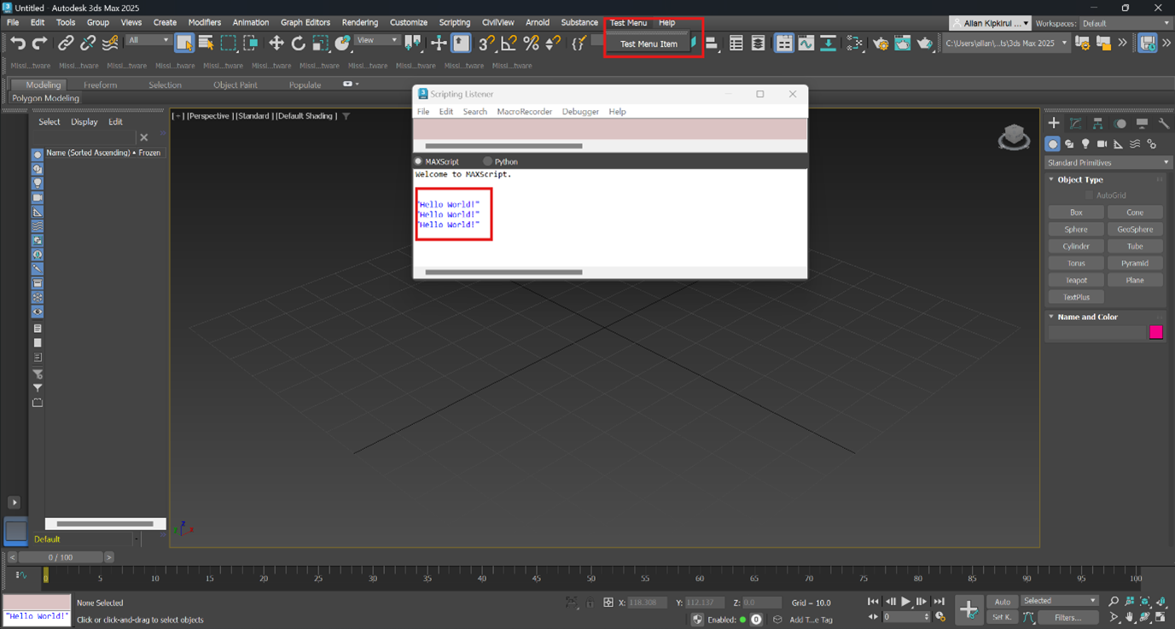This screenshot has height=629, width=1175.
Task: Select the Lights category icon in Create panel
Action: pos(1085,144)
